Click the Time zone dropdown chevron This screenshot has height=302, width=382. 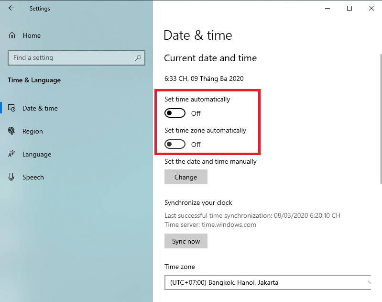(370, 282)
